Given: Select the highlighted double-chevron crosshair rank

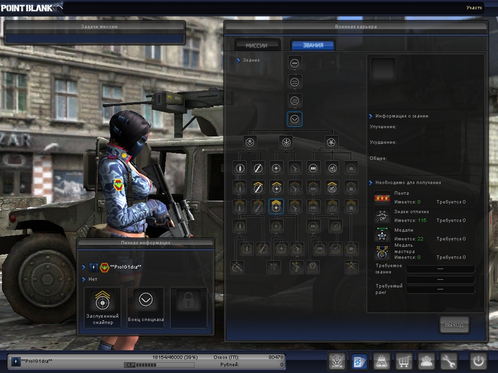Looking at the screenshot, I should tap(276, 206).
